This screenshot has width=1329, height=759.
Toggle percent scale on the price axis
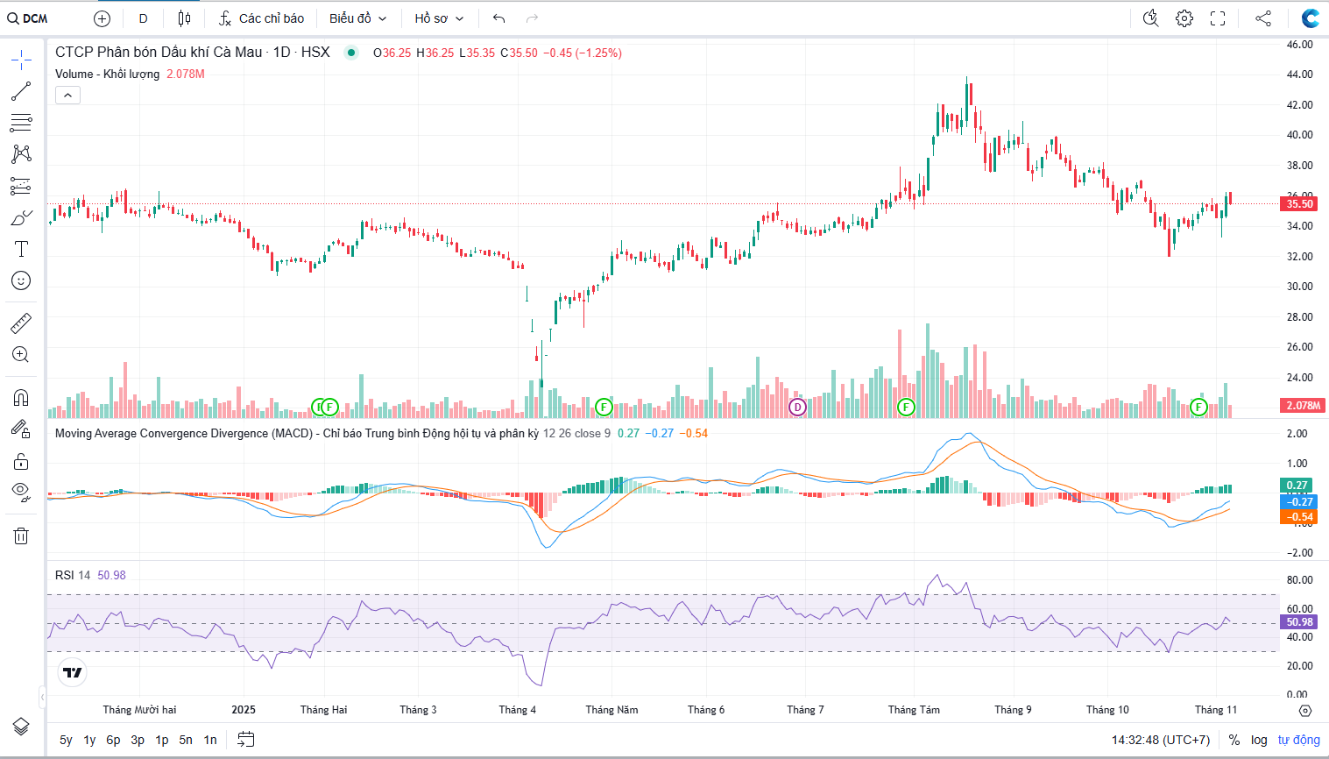[1234, 740]
